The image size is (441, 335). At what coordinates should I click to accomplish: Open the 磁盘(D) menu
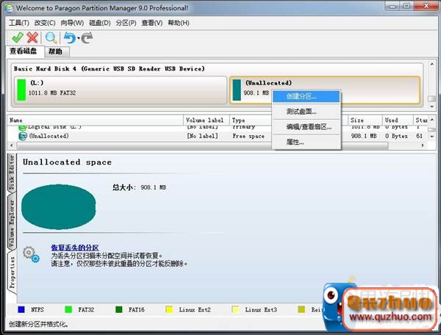99,23
